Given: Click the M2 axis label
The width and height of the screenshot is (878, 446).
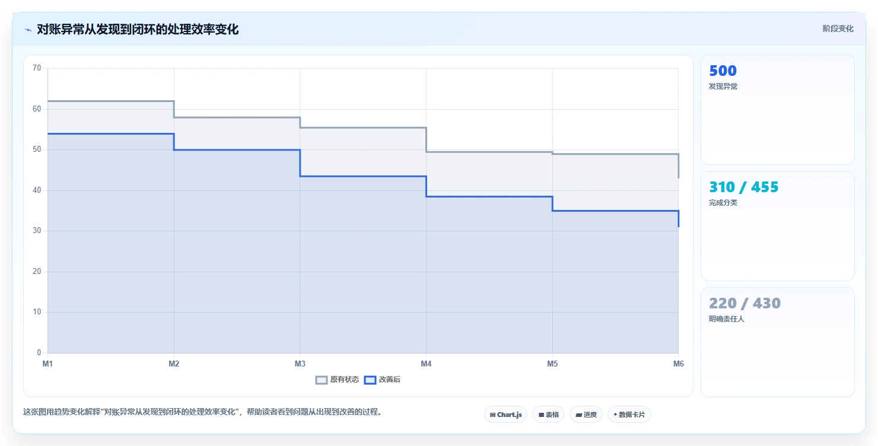Looking at the screenshot, I should (x=174, y=364).
